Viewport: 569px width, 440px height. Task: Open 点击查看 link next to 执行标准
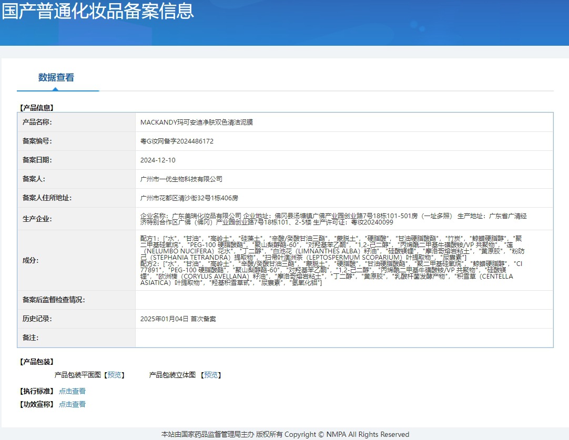(72, 391)
